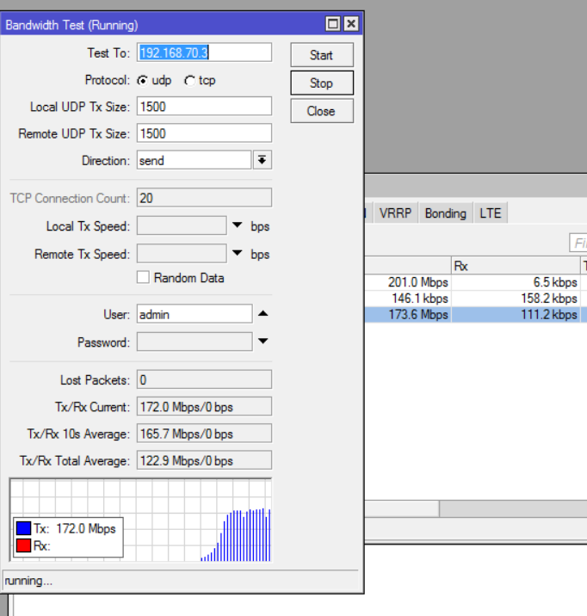This screenshot has height=616, width=587.
Task: Switch to the Bonding tab
Action: 446,213
